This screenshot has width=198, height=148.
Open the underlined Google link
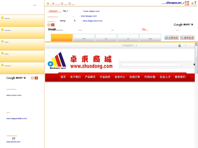[56, 29]
